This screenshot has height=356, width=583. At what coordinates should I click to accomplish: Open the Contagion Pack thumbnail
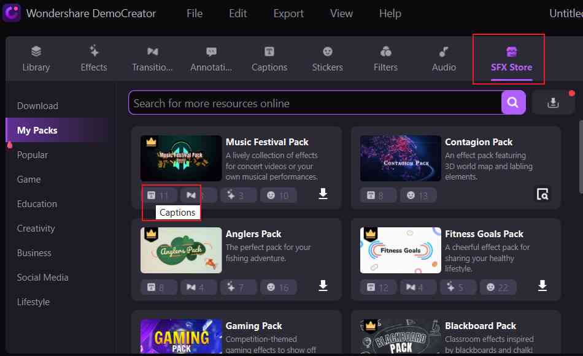[x=401, y=158]
